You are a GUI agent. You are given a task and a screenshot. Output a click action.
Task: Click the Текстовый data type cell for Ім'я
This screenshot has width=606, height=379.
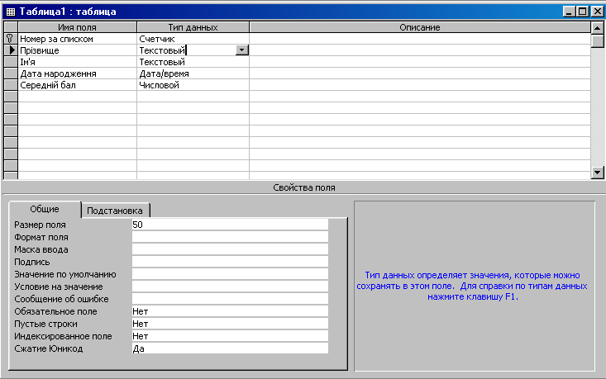pyautogui.click(x=193, y=62)
